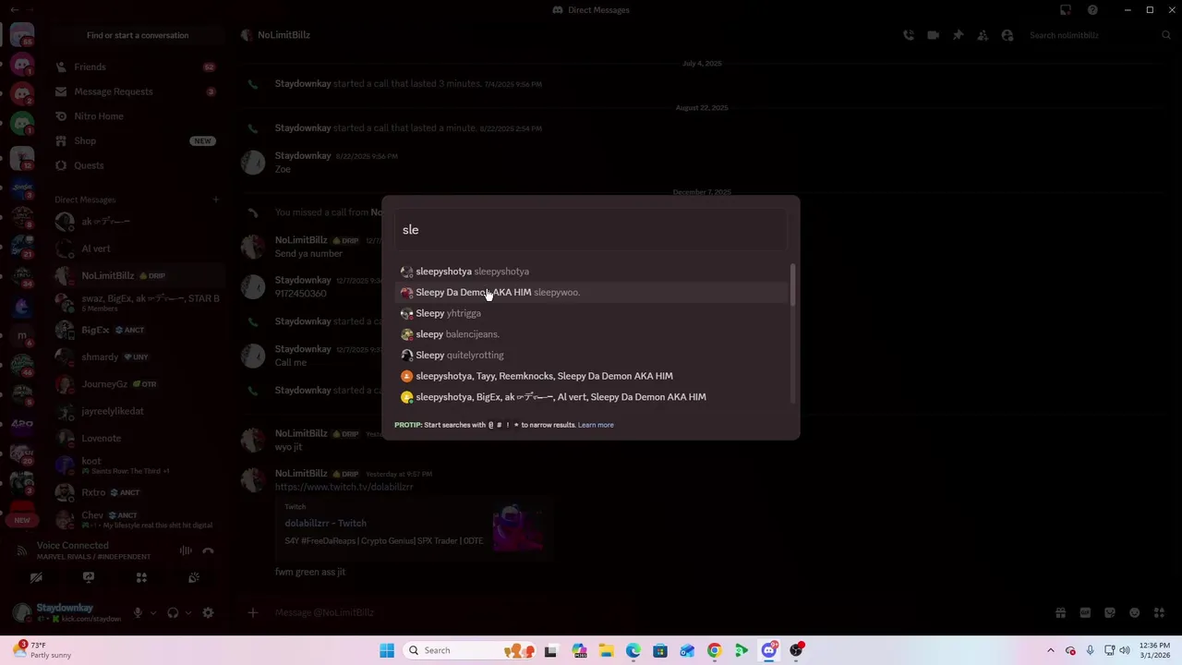Open jayreelylikedat direct message
This screenshot has height=665, width=1182.
pos(138,411)
